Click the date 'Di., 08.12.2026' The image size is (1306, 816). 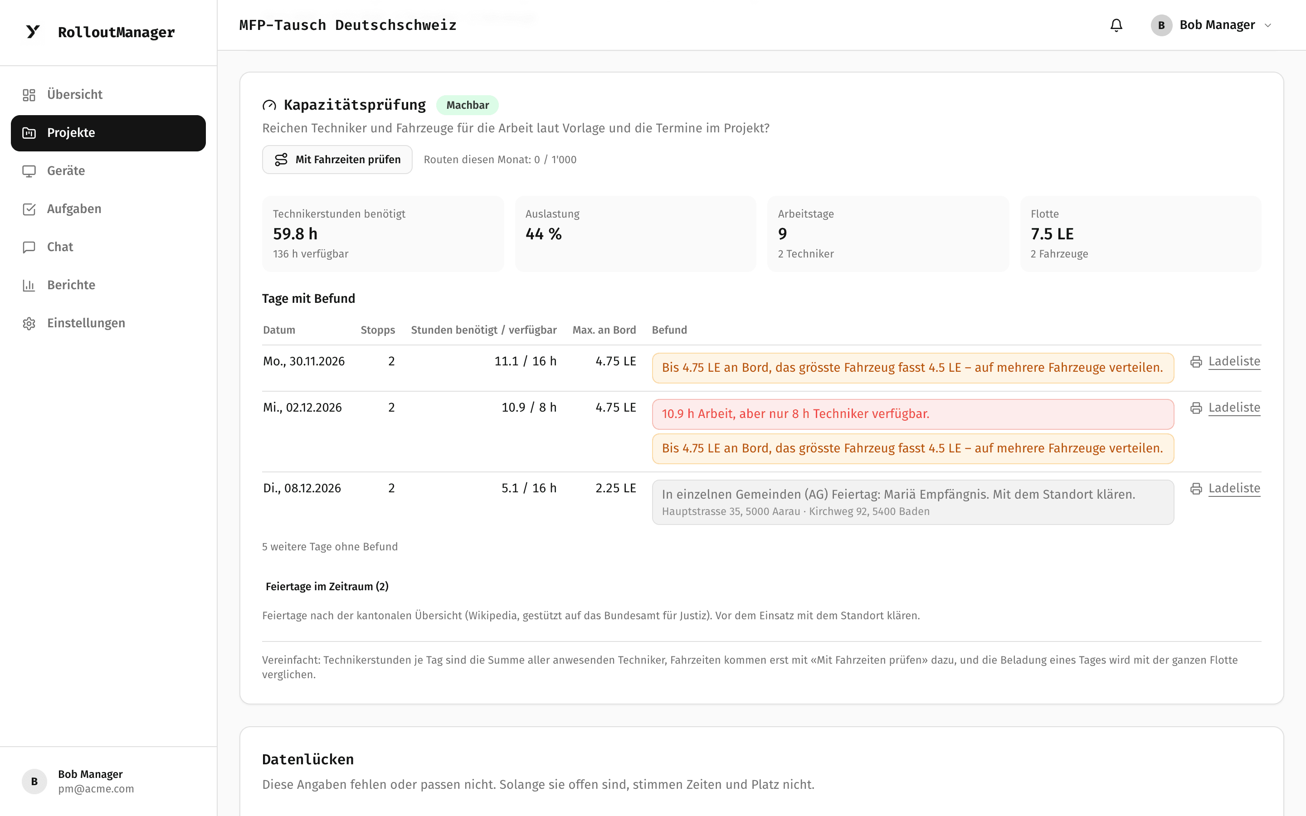coord(302,488)
